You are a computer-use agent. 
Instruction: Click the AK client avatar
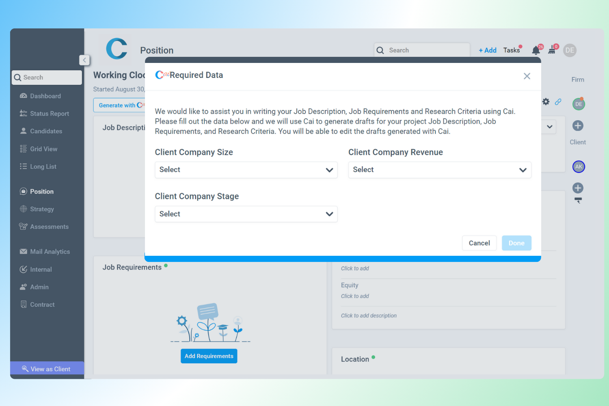579,167
